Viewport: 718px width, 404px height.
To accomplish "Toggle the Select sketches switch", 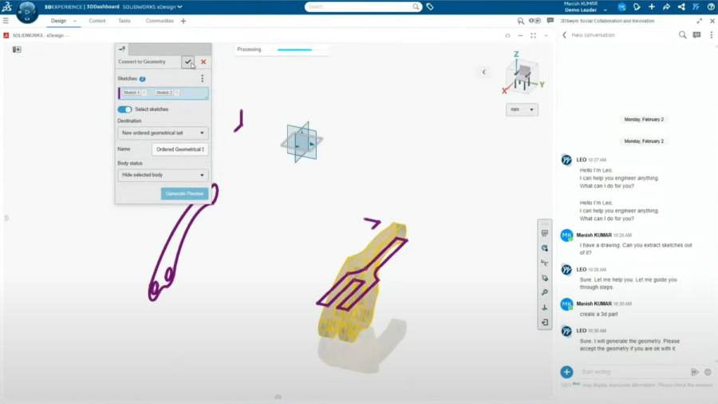I will point(124,109).
